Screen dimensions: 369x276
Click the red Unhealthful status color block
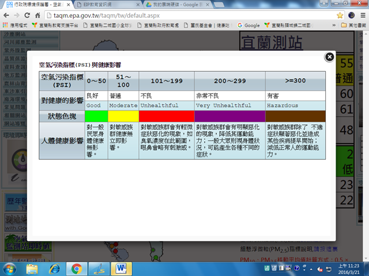167,116
